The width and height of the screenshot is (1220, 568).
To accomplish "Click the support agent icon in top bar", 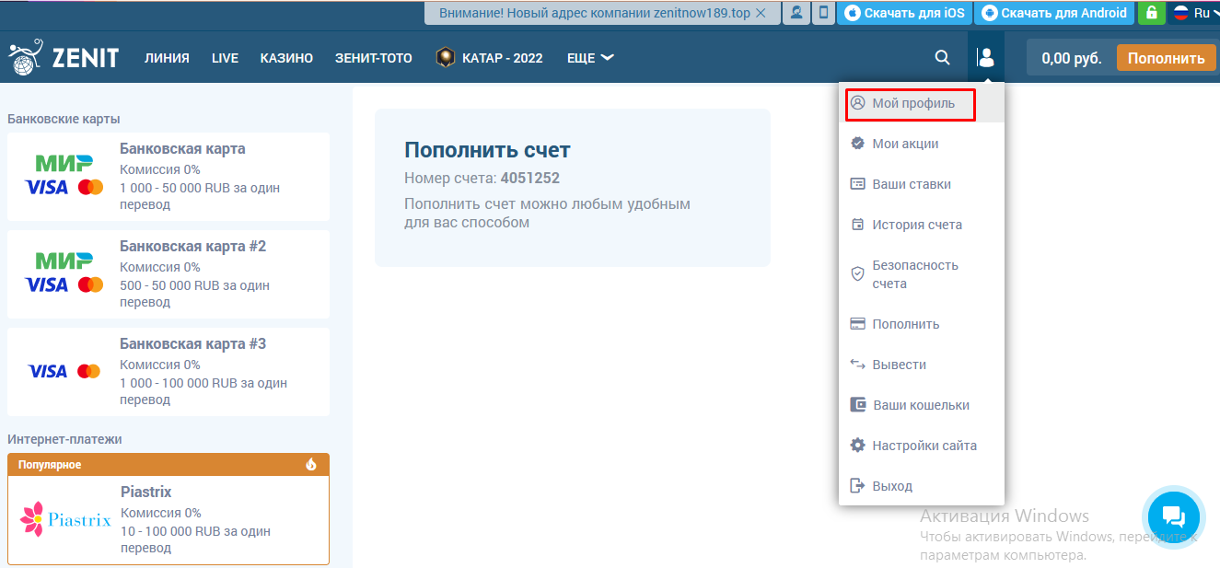I will tap(795, 13).
